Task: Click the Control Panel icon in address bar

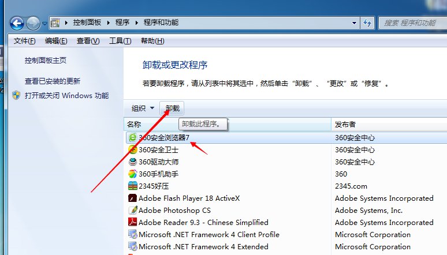Action: tap(55, 22)
